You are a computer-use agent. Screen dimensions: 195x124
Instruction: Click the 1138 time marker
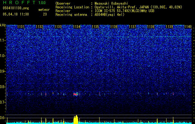click(x=151, y=27)
